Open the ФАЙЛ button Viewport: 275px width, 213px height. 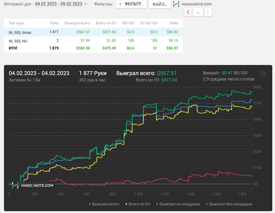[x=159, y=4]
